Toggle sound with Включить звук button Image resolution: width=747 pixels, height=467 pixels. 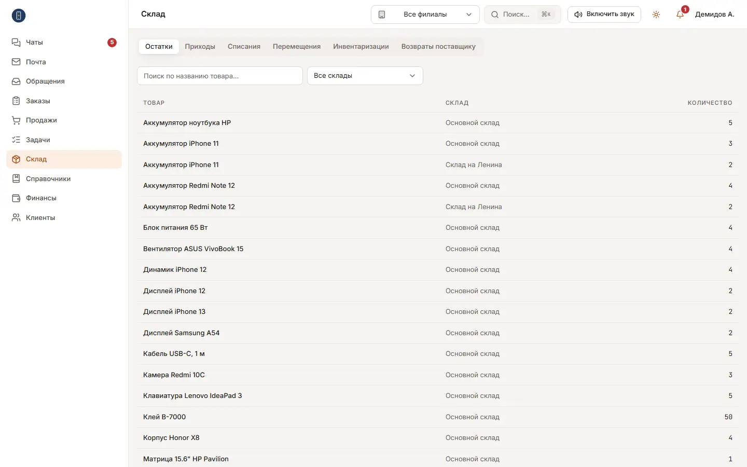604,15
